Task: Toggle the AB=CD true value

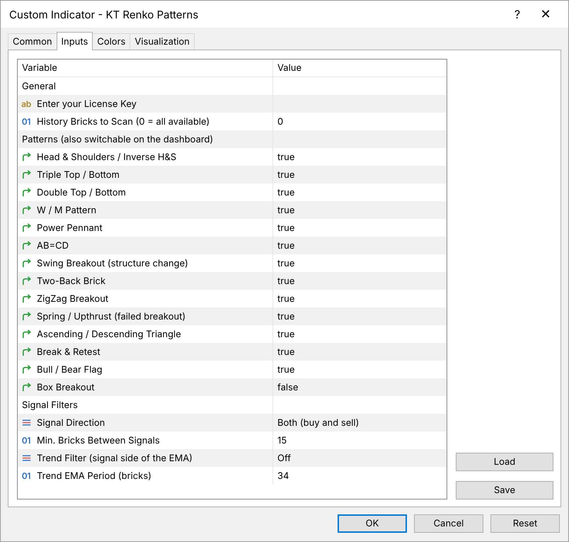Action: pyautogui.click(x=360, y=245)
